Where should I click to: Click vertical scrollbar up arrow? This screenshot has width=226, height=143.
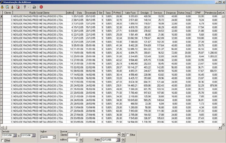coord(223,13)
